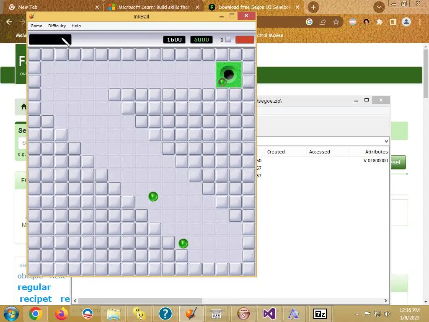Click the green hole tile in InkBall
Image resolution: width=429 pixels, height=322 pixels.
pos(229,75)
